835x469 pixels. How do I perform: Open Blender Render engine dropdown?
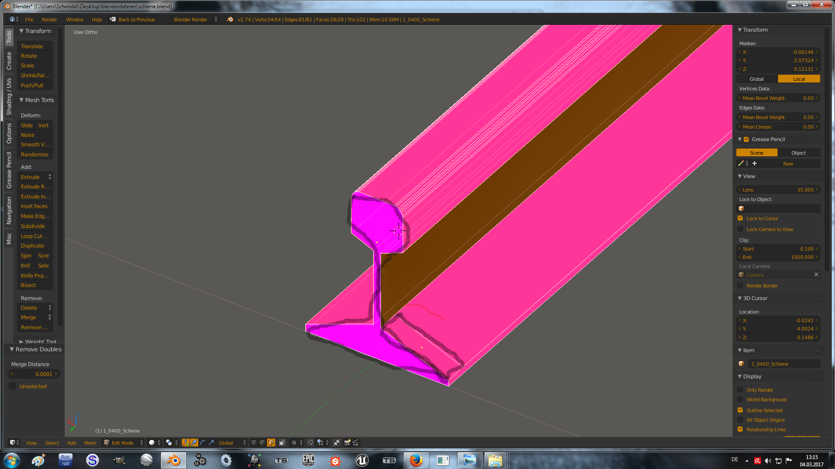tap(195, 20)
